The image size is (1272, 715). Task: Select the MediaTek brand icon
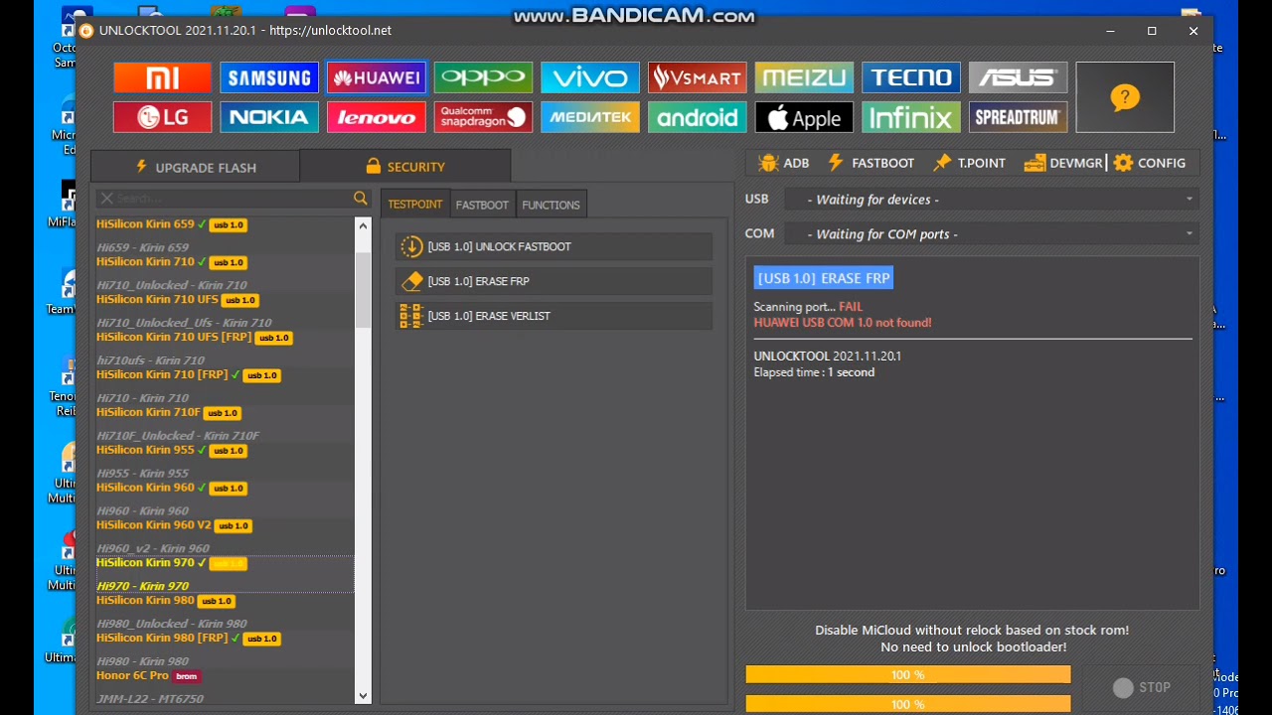coord(590,117)
